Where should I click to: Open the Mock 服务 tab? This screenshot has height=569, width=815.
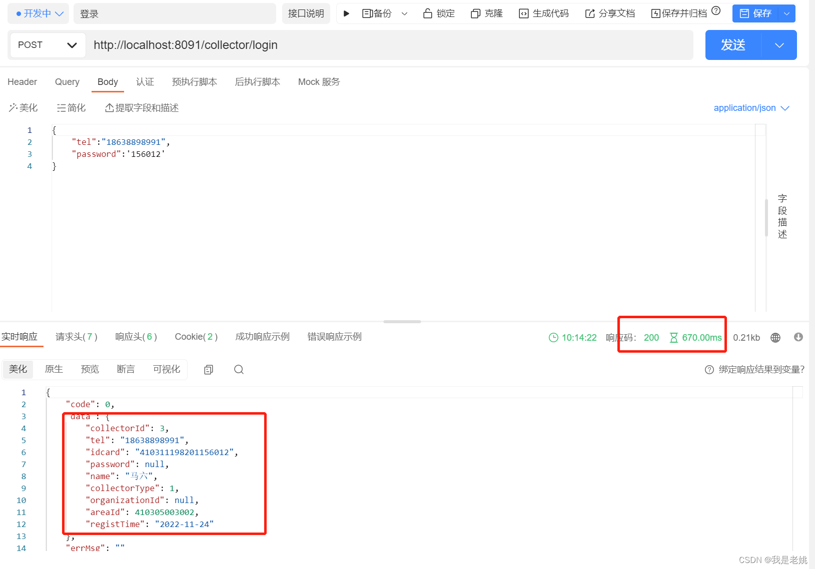[319, 82]
